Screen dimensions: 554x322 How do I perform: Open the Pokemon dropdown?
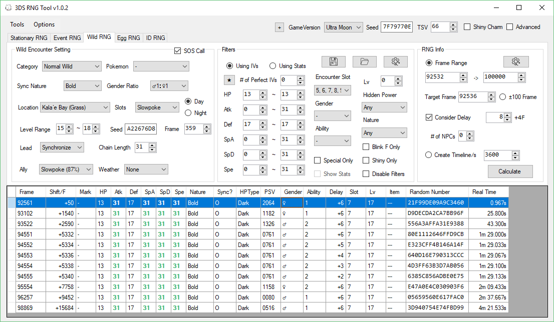[x=161, y=66]
